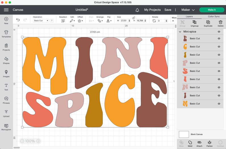The height and width of the screenshot is (149, 226).
Task: Open the Arrange dropdown
Action: point(100,21)
